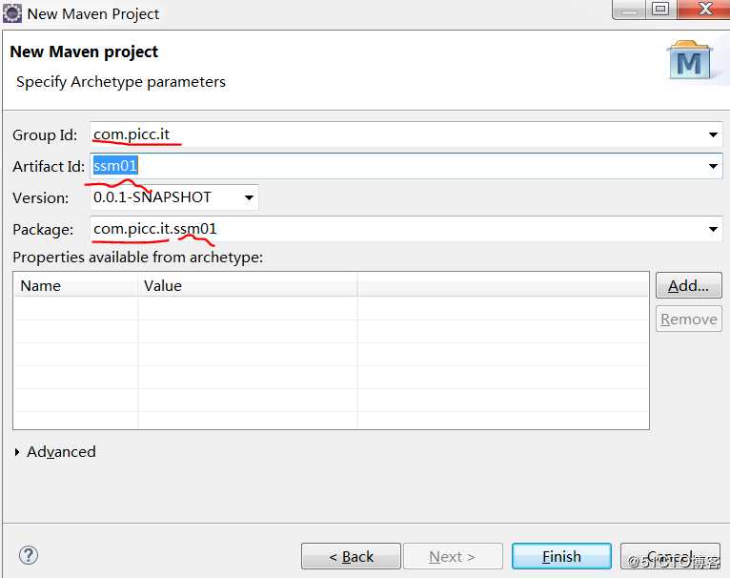This screenshot has width=730, height=578.
Task: Open the Group Id dropdown arrow
Action: tap(713, 134)
